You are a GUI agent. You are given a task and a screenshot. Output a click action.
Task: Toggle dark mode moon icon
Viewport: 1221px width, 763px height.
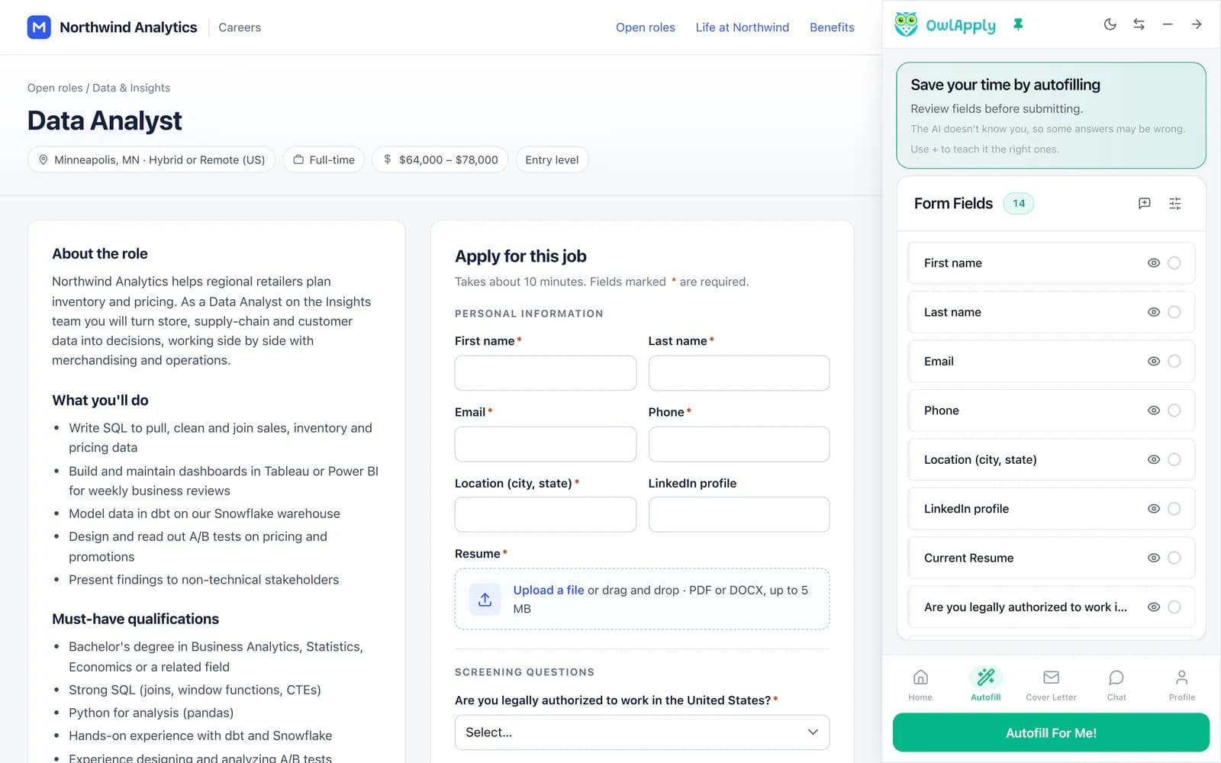tap(1110, 24)
